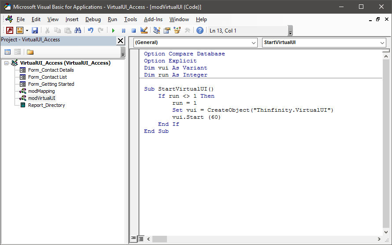Click the Paste clipboard icon
This screenshot has width=392, height=245.
pyautogui.click(x=68, y=30)
